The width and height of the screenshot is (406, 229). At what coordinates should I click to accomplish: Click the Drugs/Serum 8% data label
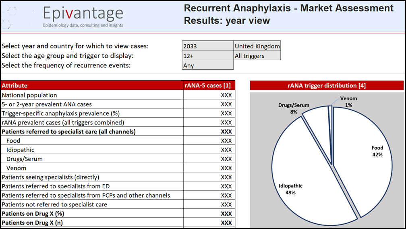pyautogui.click(x=294, y=108)
